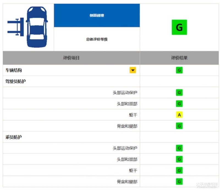Click the large overall G rating badge

pos(179,27)
